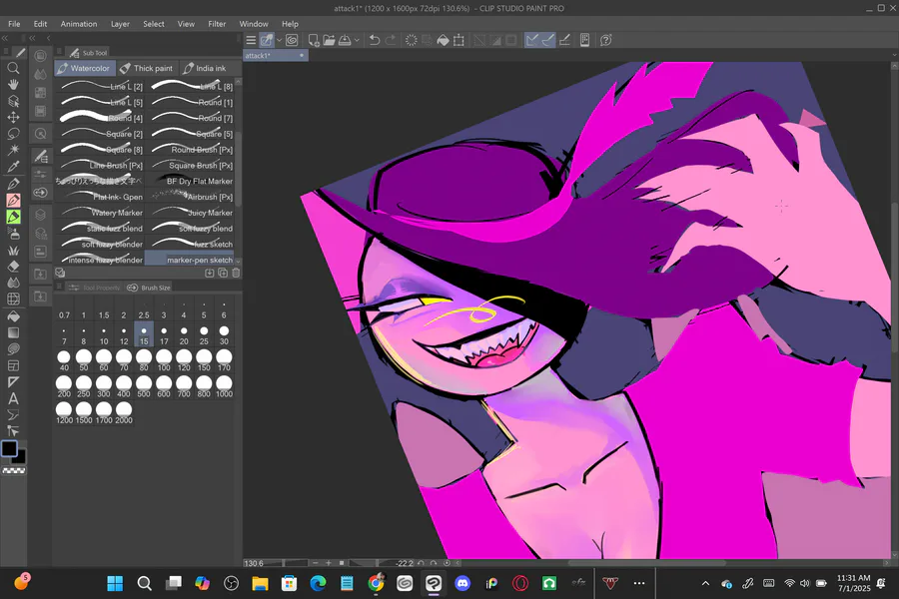Viewport: 899px width, 599px height.
Task: Select brush size 100
Action: [x=164, y=361]
